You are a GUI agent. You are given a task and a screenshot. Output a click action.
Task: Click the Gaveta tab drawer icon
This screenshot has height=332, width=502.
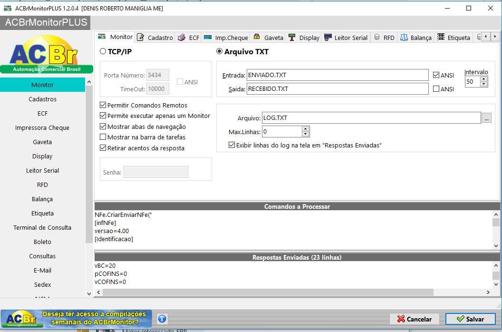point(257,37)
